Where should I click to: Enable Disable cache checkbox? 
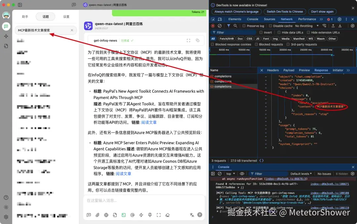click(x=270, y=26)
